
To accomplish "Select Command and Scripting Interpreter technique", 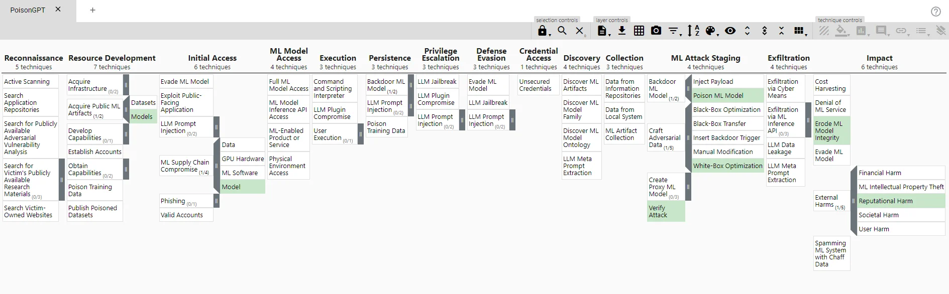I will (x=335, y=88).
